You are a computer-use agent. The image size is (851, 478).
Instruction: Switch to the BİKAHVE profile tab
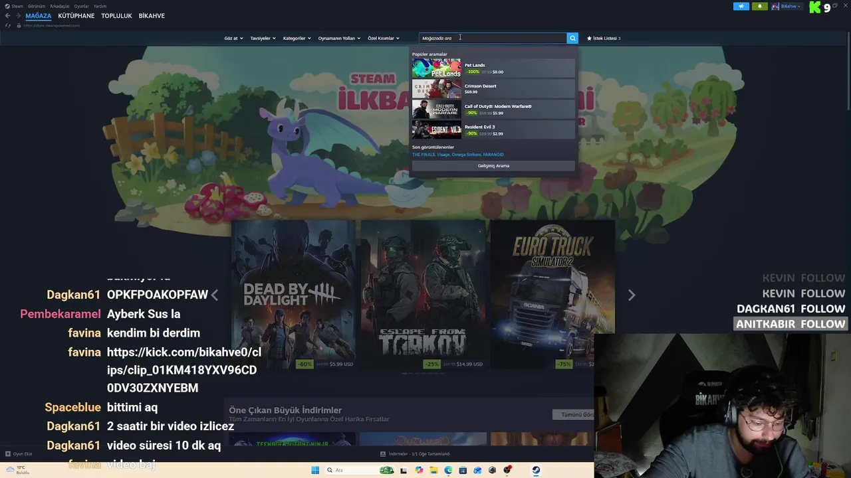click(x=152, y=16)
